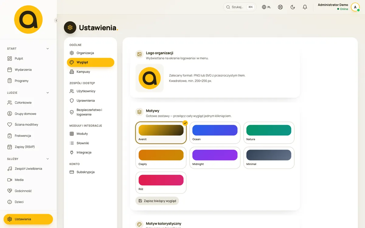Screen dimensions: 365x228
Task: Choose the Minimal theme card
Action: (x=269, y=158)
